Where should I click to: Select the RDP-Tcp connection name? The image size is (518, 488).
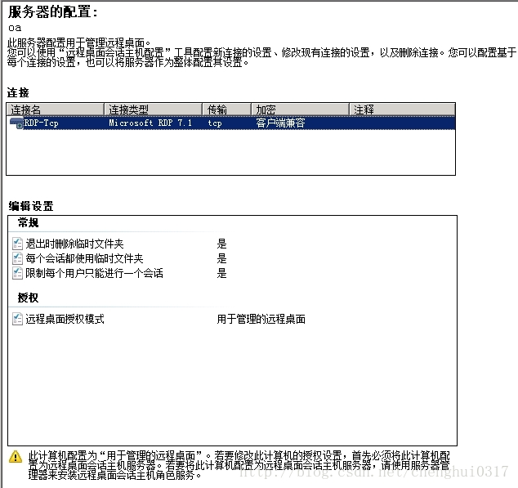pyautogui.click(x=42, y=123)
